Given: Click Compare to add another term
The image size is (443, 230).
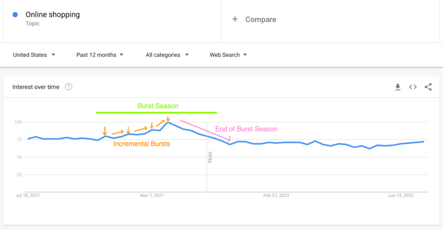Looking at the screenshot, I should point(260,19).
